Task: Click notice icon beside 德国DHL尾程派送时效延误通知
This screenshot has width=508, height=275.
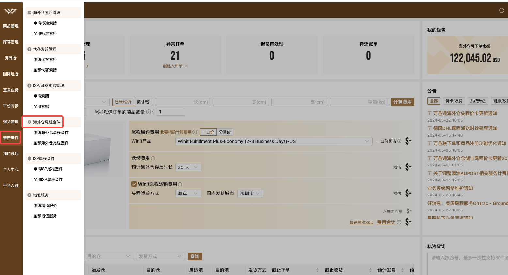Action: pos(430,128)
